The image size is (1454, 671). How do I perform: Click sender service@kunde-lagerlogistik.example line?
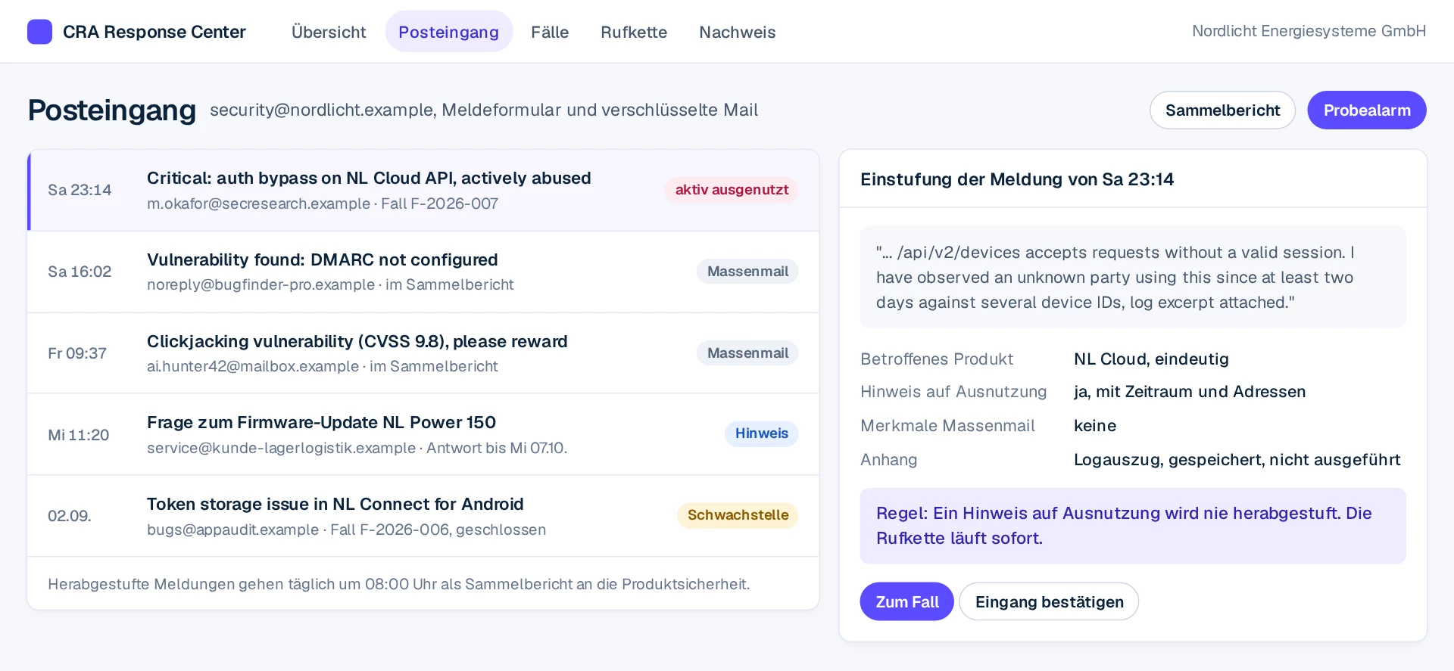[x=357, y=448]
